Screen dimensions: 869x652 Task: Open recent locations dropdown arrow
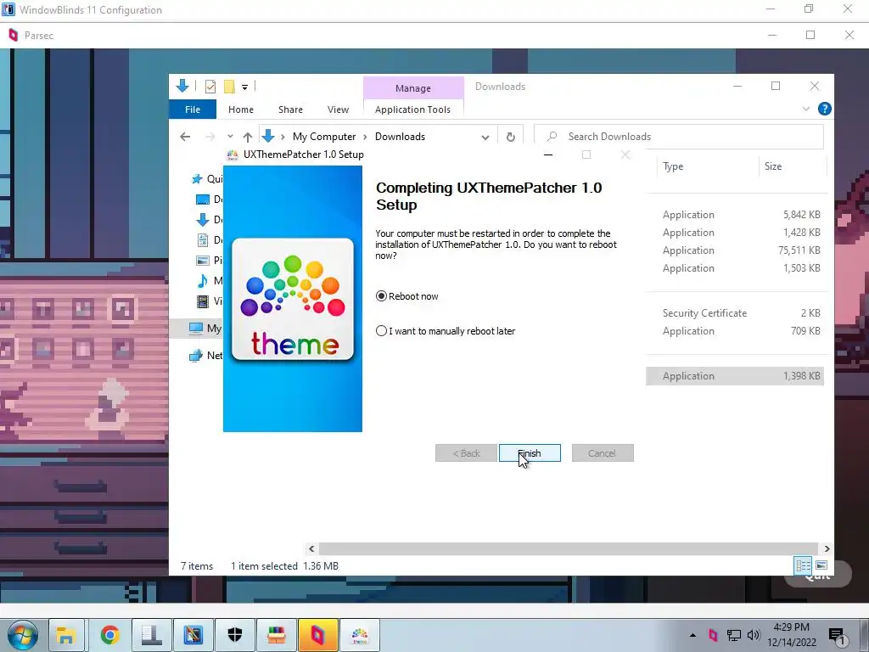pos(230,137)
